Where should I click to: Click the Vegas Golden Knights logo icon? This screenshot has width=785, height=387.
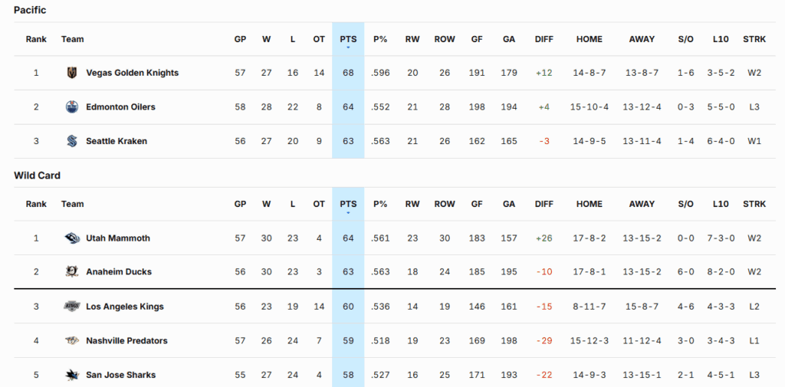[72, 73]
